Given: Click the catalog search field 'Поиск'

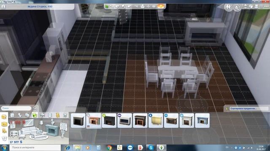Looking at the screenshot, I should 16,108.
